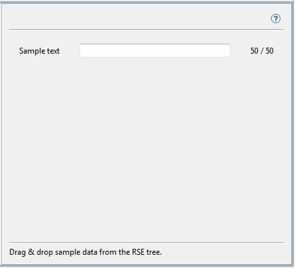Click the word "Drag" in the bottom hint
295x268 pixels.
(x=17, y=252)
